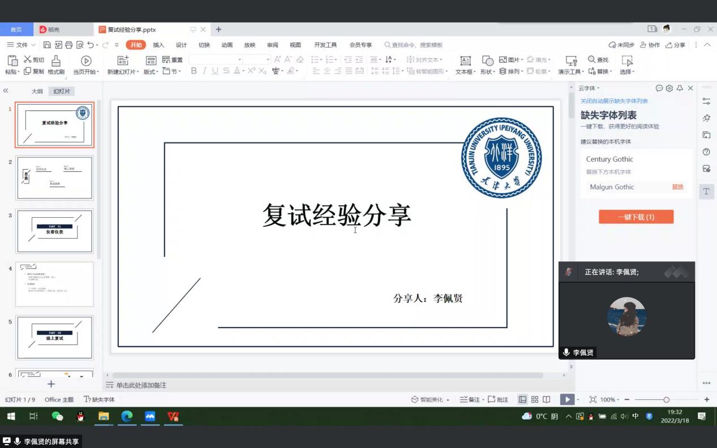Click the 一键下载 (1) button
The image size is (717, 448).
636,217
